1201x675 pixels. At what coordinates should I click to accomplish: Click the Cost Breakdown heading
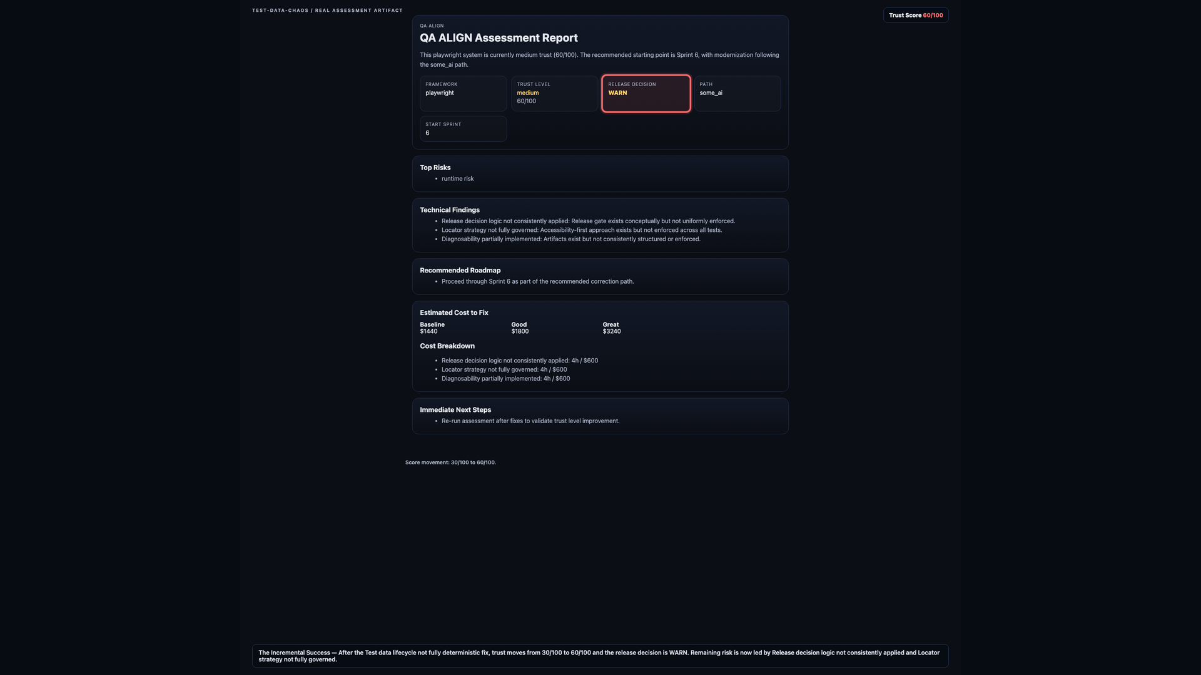(x=447, y=346)
